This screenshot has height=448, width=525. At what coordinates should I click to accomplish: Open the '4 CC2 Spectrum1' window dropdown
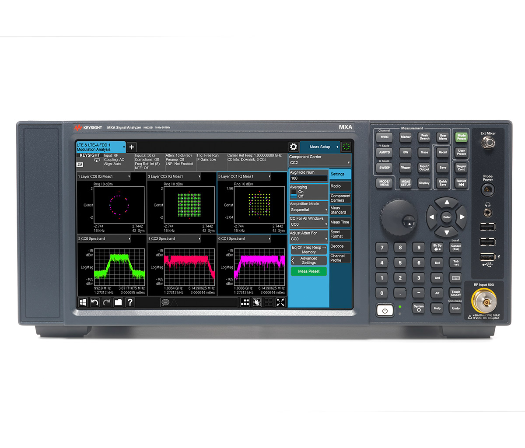point(174,239)
